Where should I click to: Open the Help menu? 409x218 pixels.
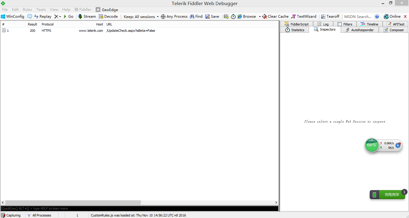(x=66, y=9)
